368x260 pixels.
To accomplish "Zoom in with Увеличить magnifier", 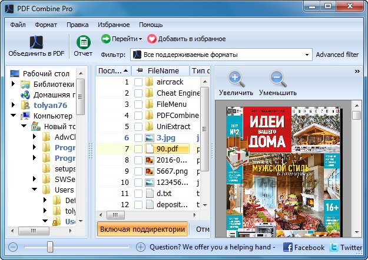I will [x=236, y=79].
